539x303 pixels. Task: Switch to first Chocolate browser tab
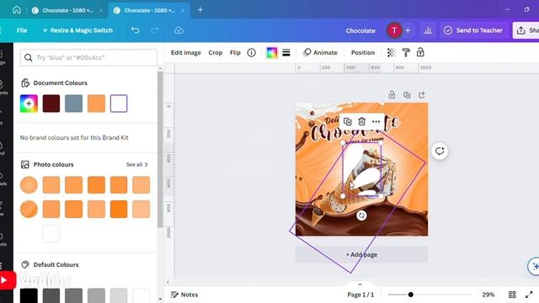point(67,10)
